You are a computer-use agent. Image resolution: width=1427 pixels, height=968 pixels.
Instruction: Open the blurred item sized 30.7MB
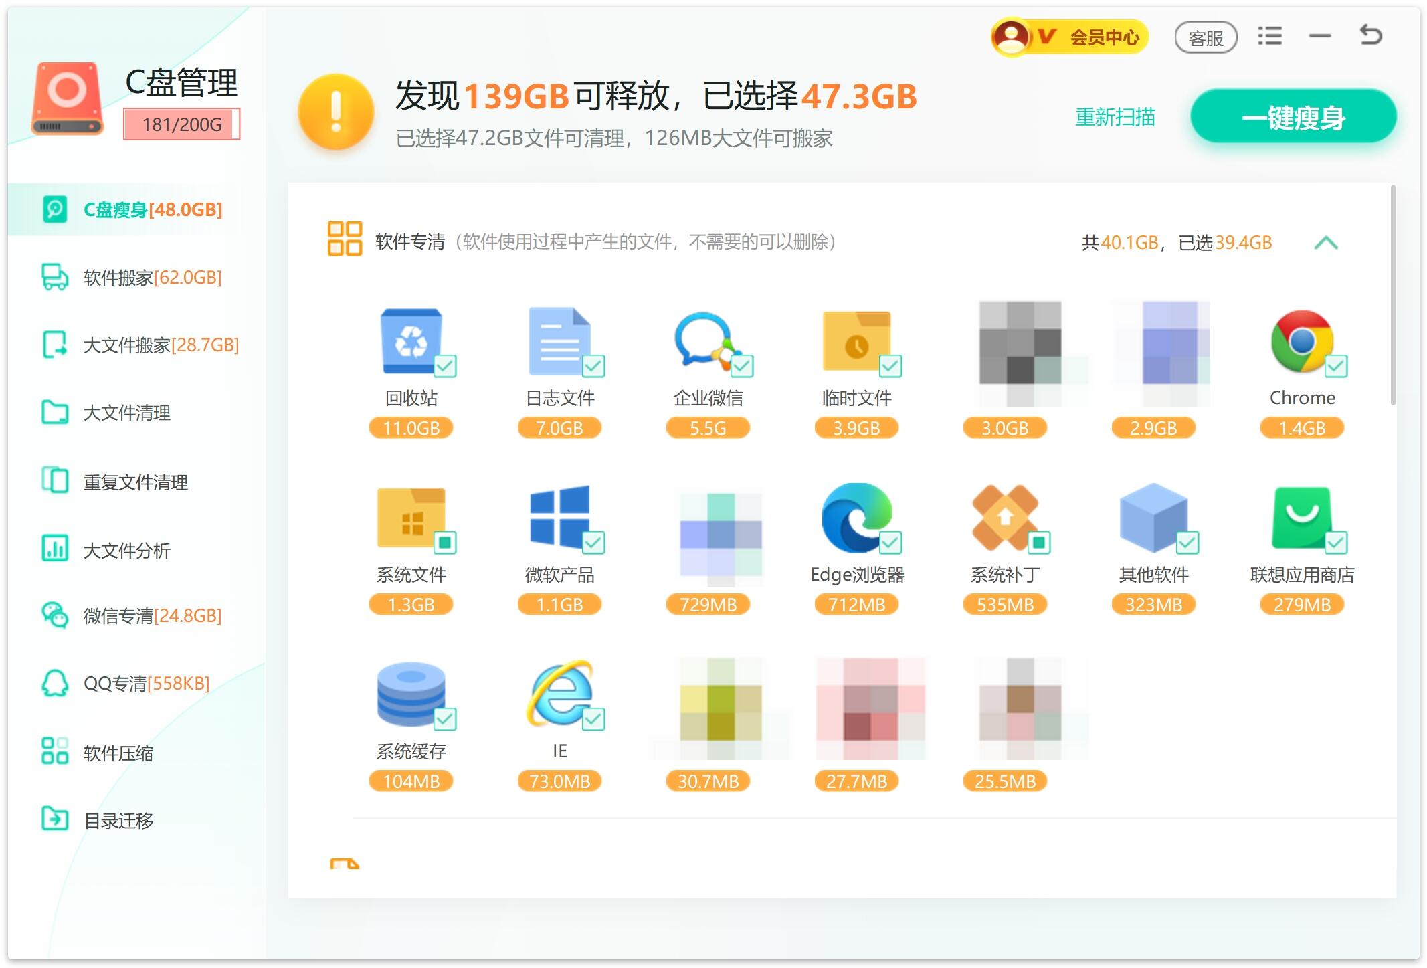tap(721, 709)
